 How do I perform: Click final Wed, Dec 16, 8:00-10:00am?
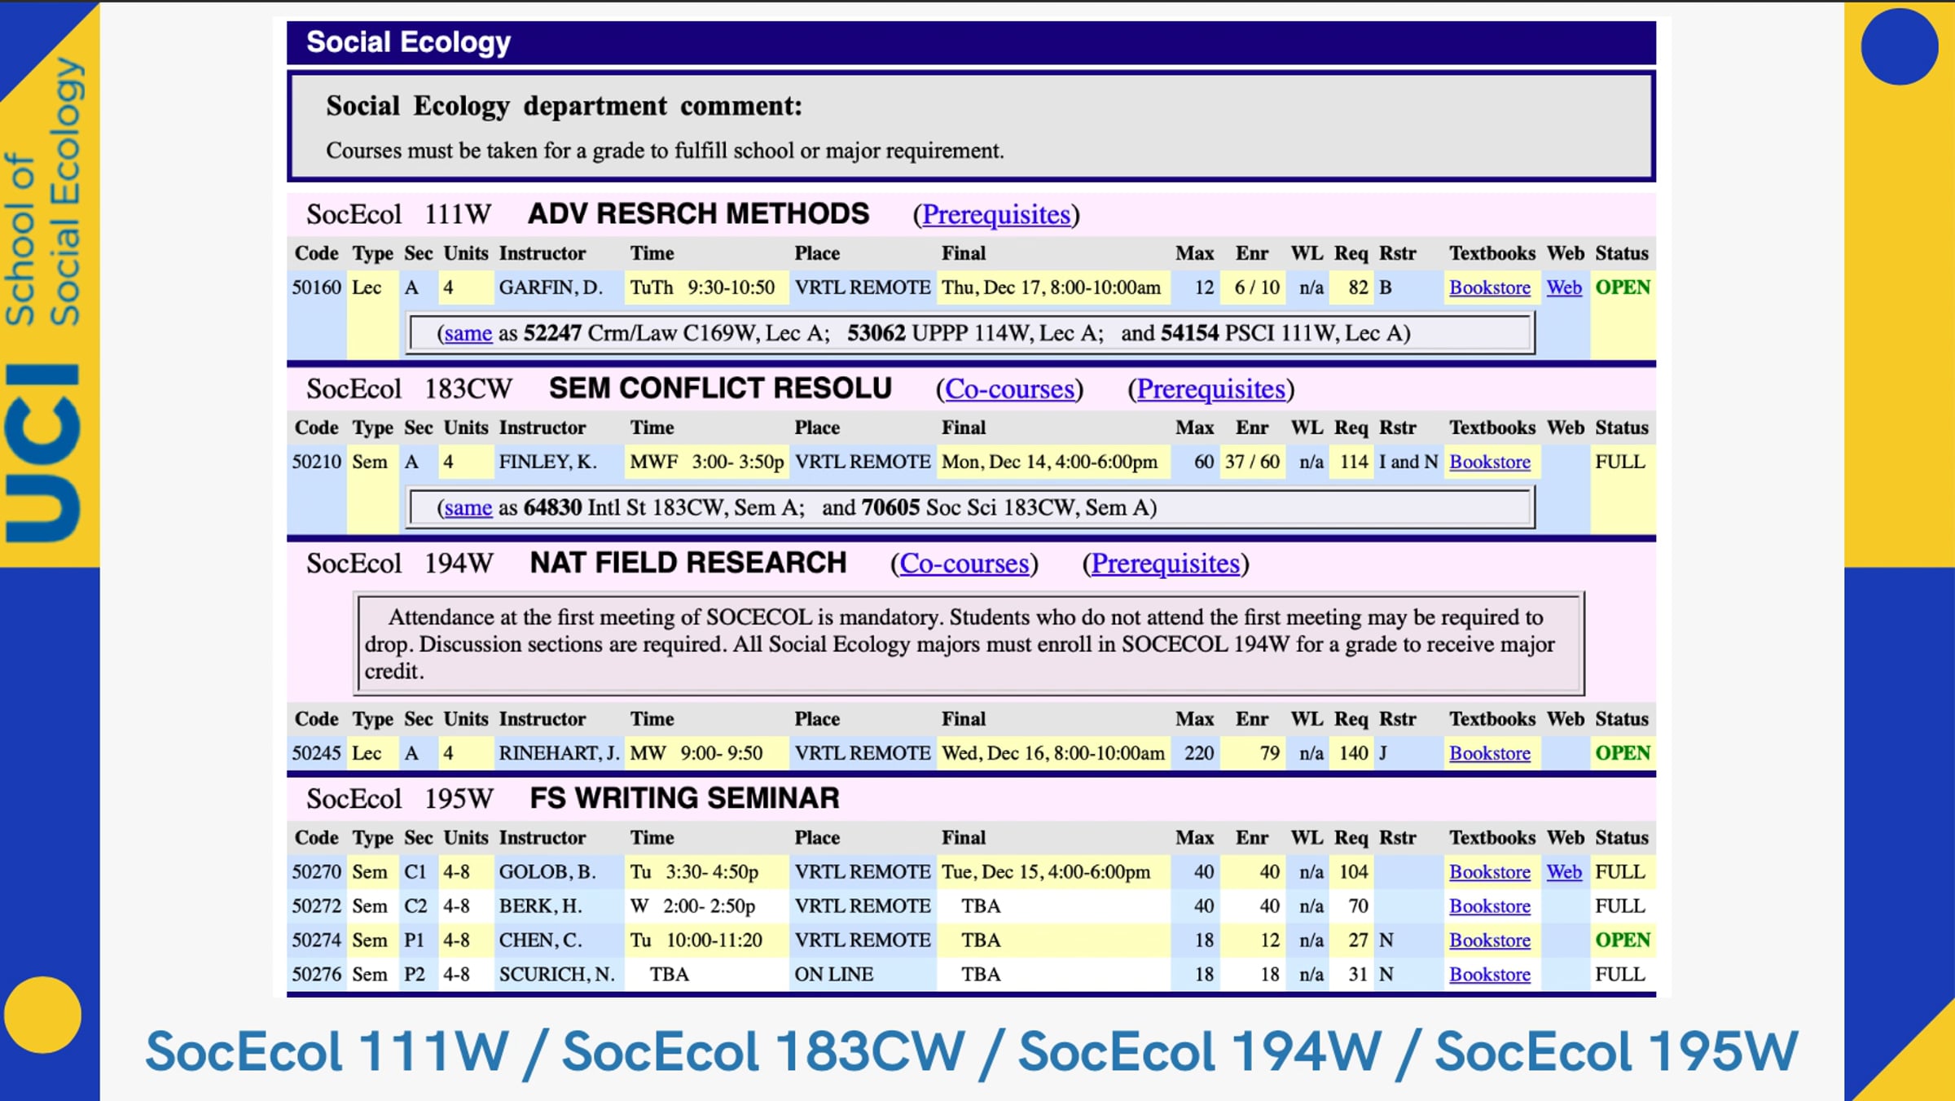[1052, 753]
